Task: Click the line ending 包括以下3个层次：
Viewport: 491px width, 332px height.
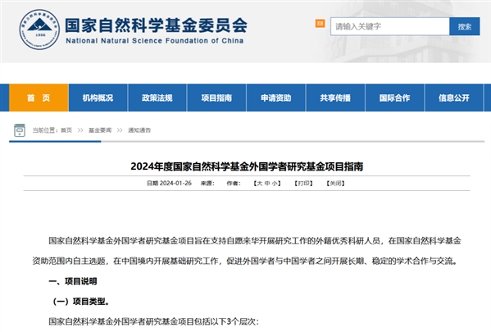Action: click(x=154, y=321)
